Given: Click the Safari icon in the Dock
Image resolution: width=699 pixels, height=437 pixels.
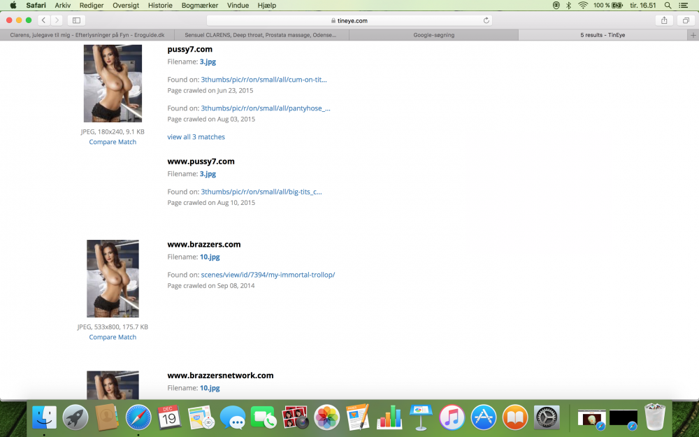Looking at the screenshot, I should click(138, 418).
